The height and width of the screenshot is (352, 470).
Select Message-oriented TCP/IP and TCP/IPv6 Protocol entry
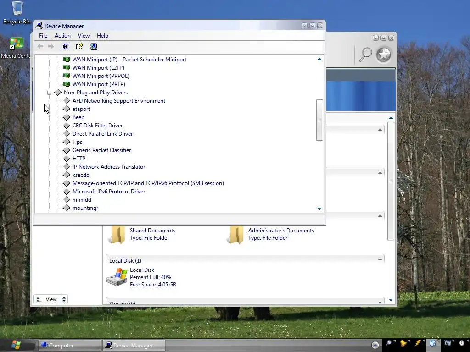(148, 183)
